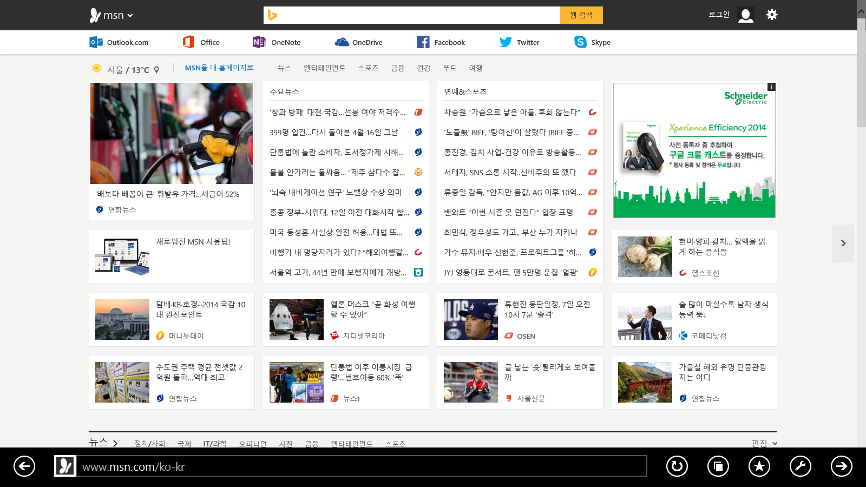The height and width of the screenshot is (487, 866).
Task: Open settings gear in MSN header
Action: coord(772,15)
